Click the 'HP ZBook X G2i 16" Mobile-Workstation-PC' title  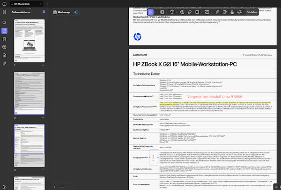(x=185, y=64)
